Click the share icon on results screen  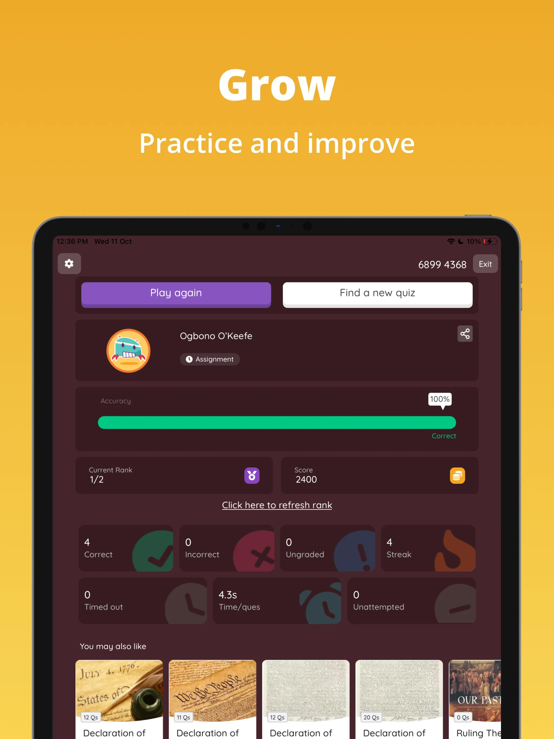coord(465,334)
